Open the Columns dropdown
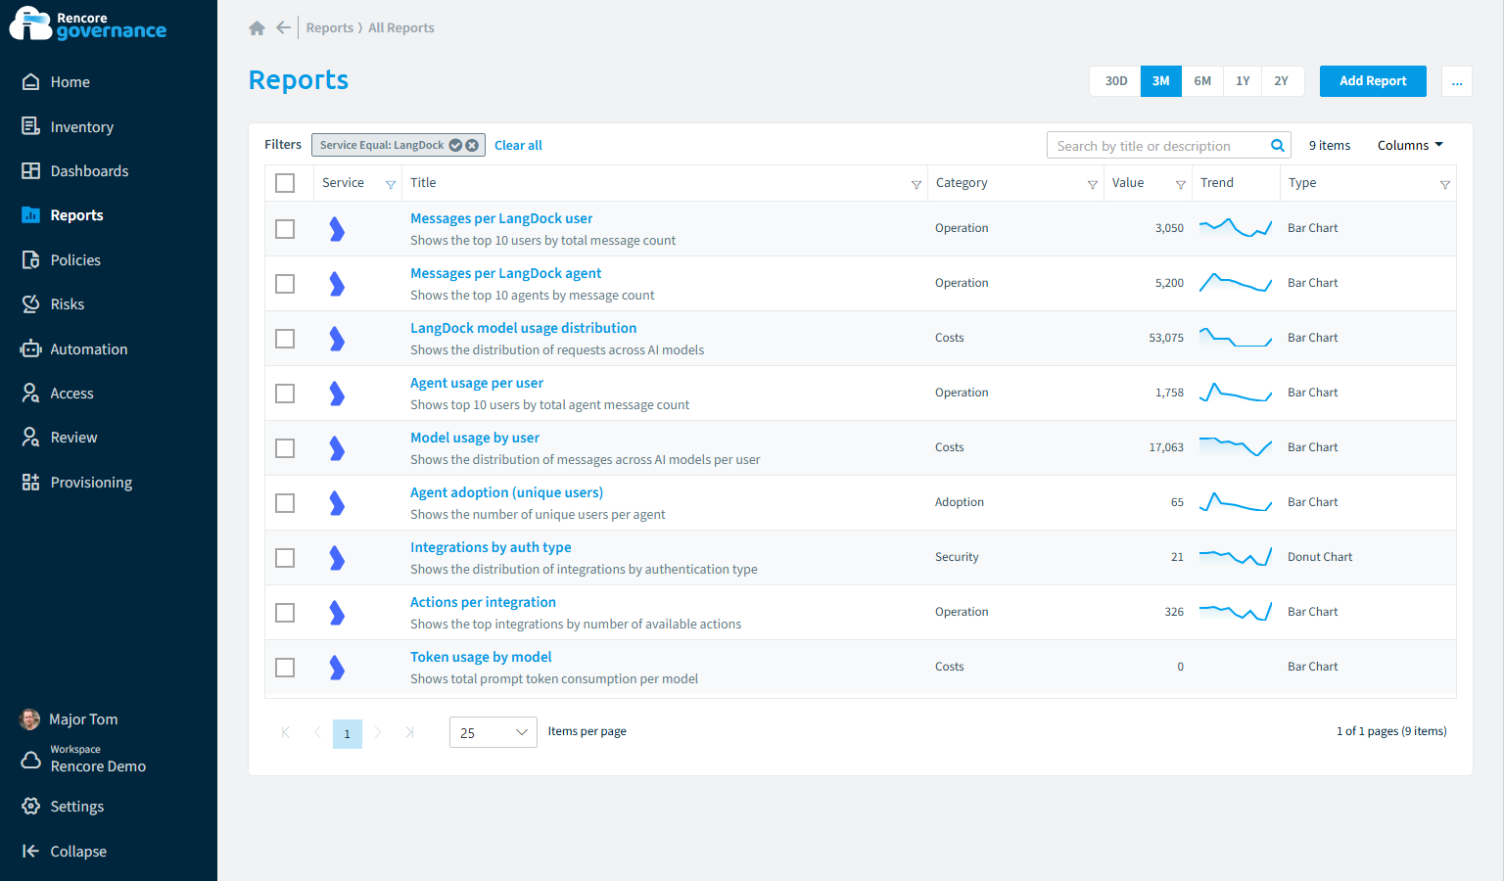This screenshot has height=881, width=1504. 1410,146
